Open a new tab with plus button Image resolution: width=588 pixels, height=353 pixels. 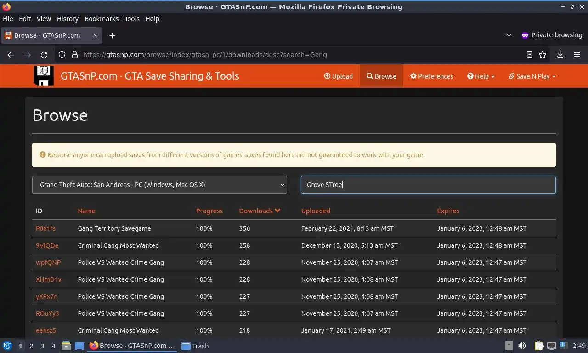coord(112,35)
